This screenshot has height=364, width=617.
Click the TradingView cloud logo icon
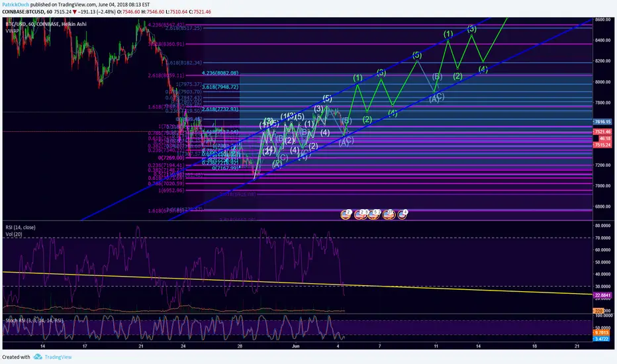tap(38, 357)
